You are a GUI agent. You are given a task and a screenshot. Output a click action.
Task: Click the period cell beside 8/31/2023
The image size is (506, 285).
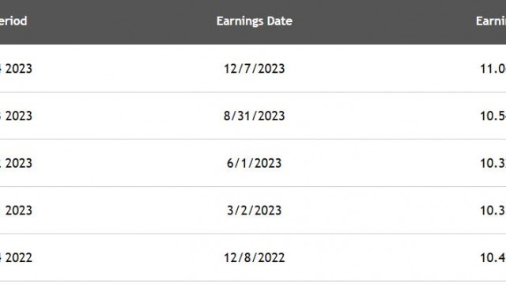pos(16,116)
